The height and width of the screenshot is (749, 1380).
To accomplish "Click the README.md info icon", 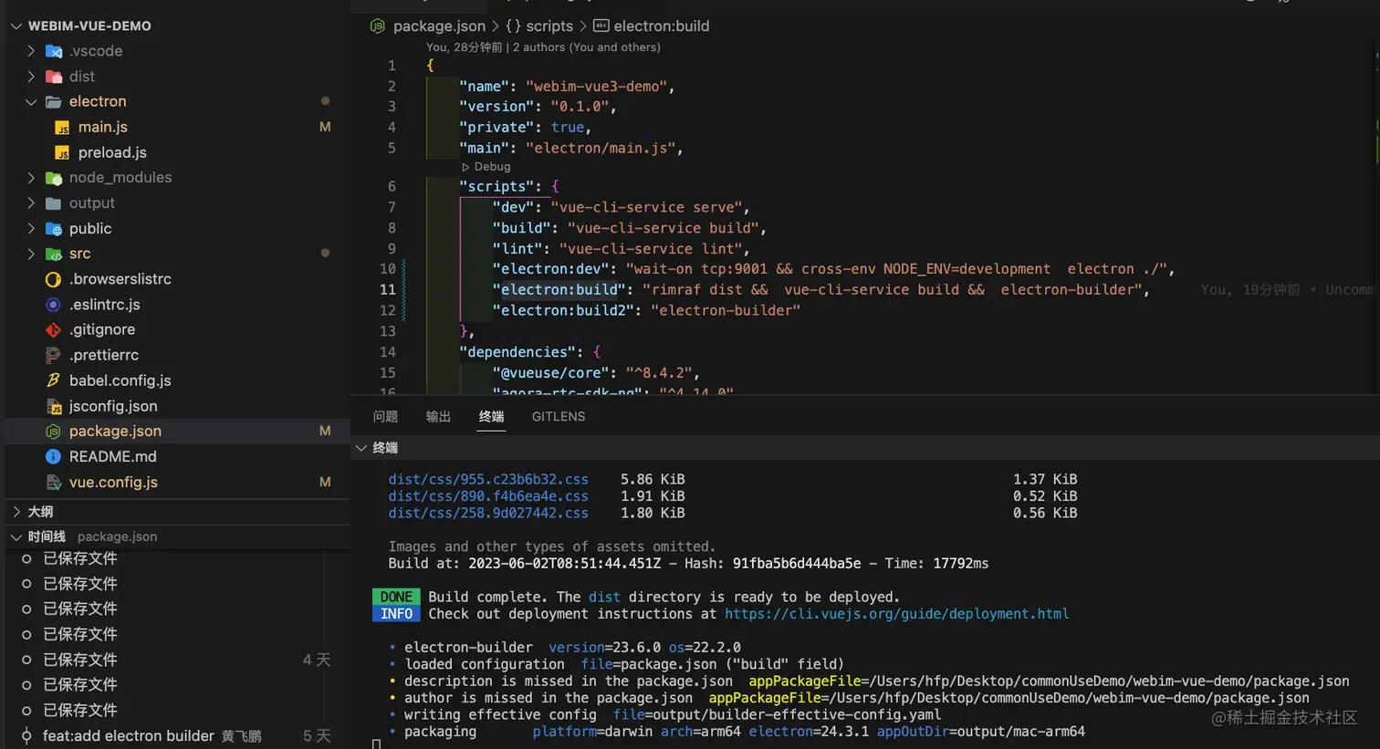I will point(54,456).
